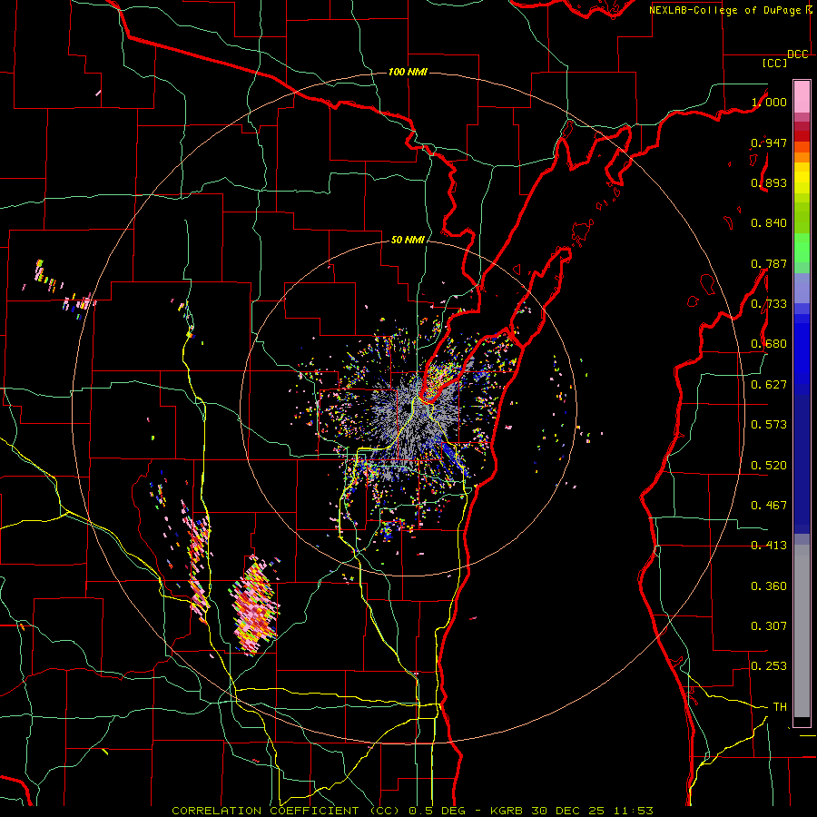Click the 0.893 scale value

coord(769,182)
